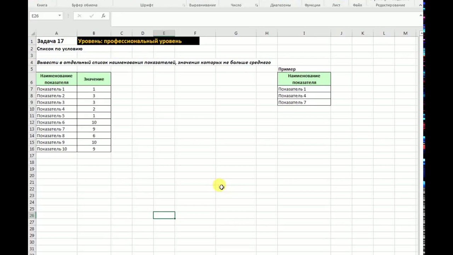Select 'Показатель 1' in the example list
Viewport: 453px width, 255px height.
(304, 89)
